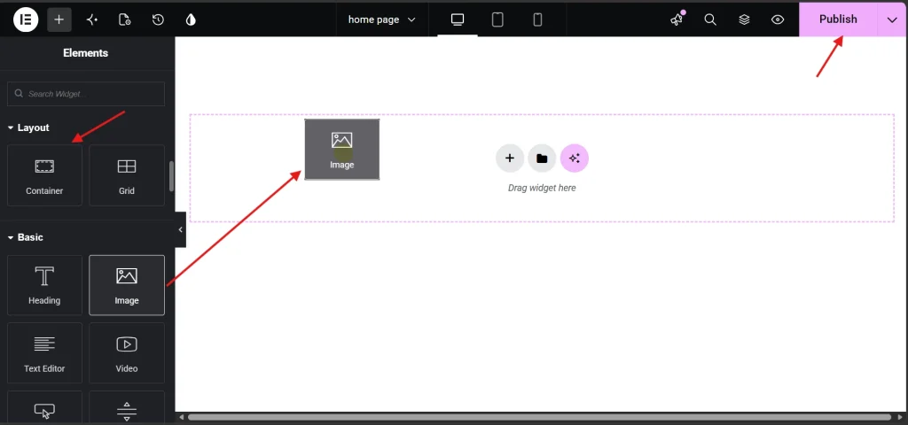Click the add element plus icon
Screen dimensions: 908x425
click(59, 19)
